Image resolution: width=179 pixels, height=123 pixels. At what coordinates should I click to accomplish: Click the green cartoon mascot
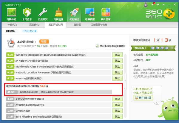168,108
